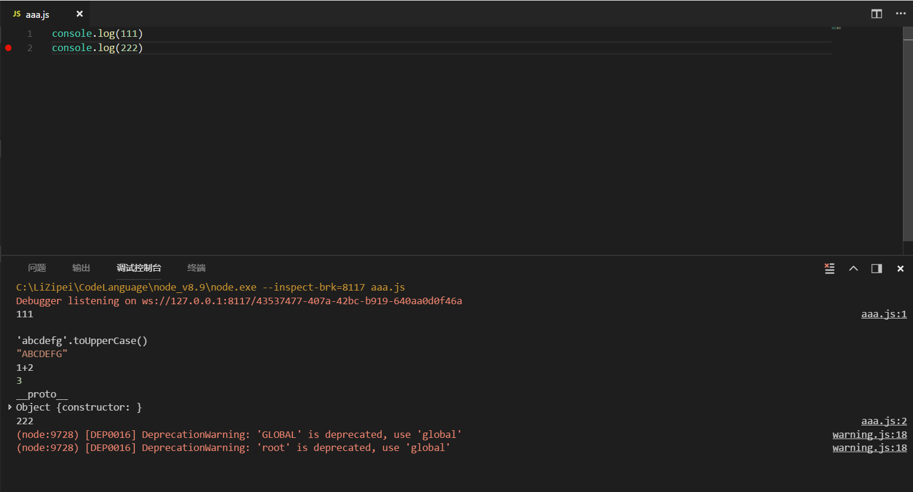913x492 pixels.
Task: Select the 问题 panel tab
Action: coord(37,268)
